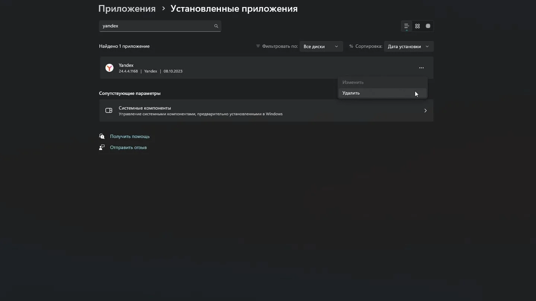This screenshot has width=536, height=301.
Task: Open the Отправить отзыв link
Action: (128, 147)
